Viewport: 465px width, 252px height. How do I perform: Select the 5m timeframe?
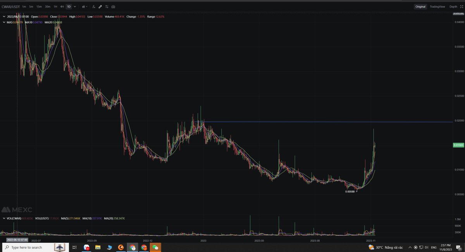click(31, 7)
